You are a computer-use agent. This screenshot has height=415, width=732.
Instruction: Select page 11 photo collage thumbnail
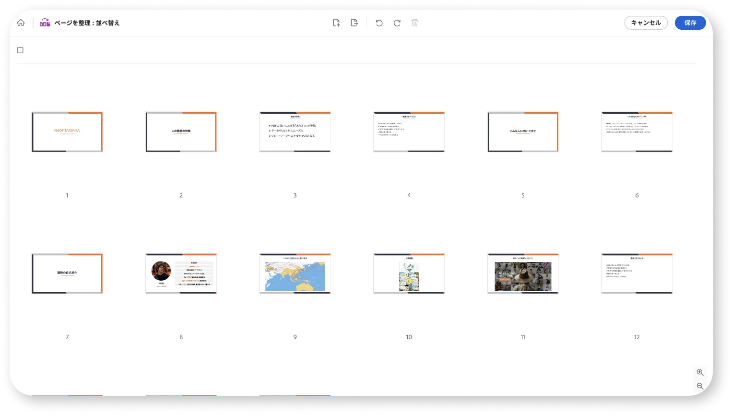click(x=523, y=273)
